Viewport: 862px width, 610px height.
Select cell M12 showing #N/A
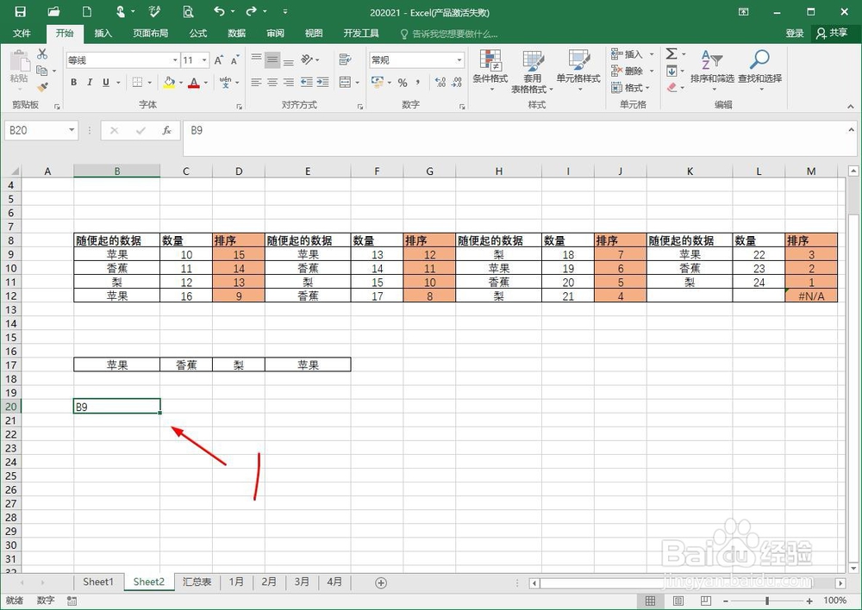click(811, 296)
